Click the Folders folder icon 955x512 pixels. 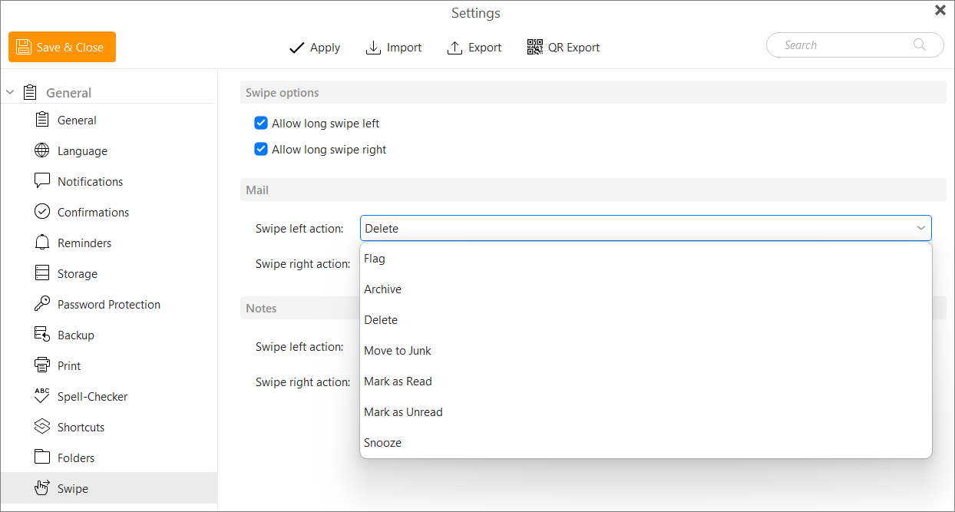[x=42, y=457]
